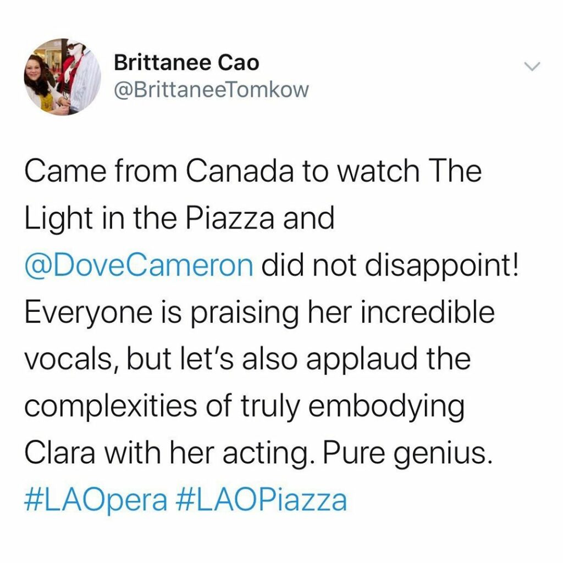Open the @DoveCameron mention link

(x=139, y=266)
